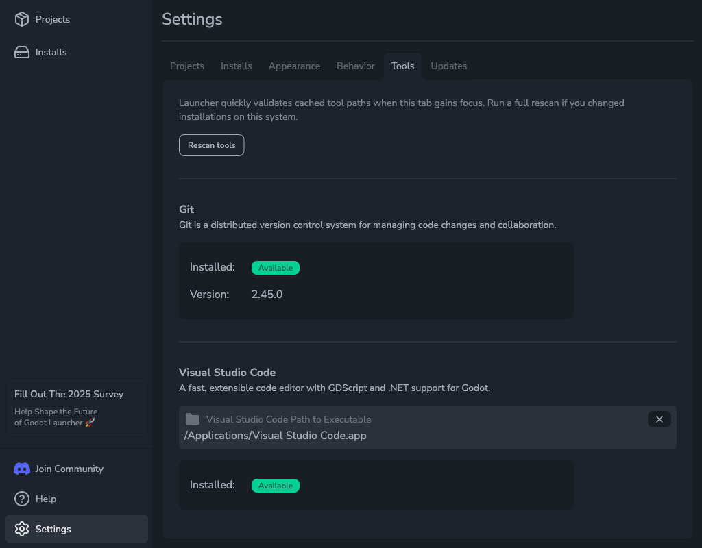Viewport: 702px width, 548px height.
Task: Click the Available badge next to Git Installed
Action: point(275,267)
